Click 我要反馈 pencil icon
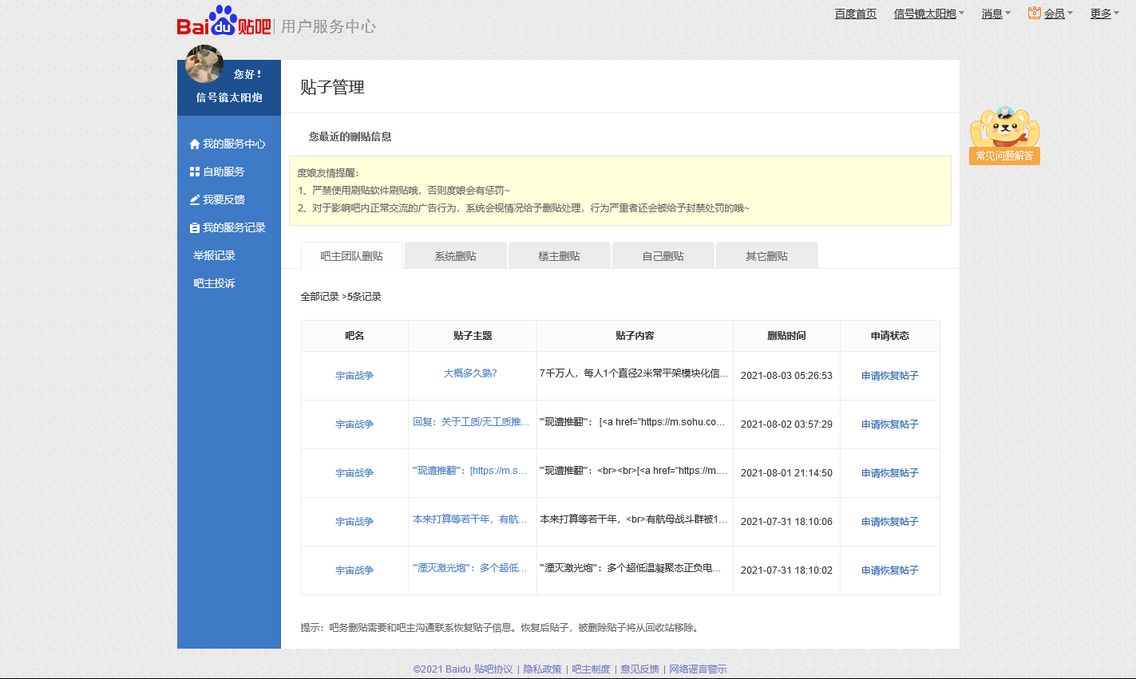Screen dimensions: 1136x679 [194, 200]
